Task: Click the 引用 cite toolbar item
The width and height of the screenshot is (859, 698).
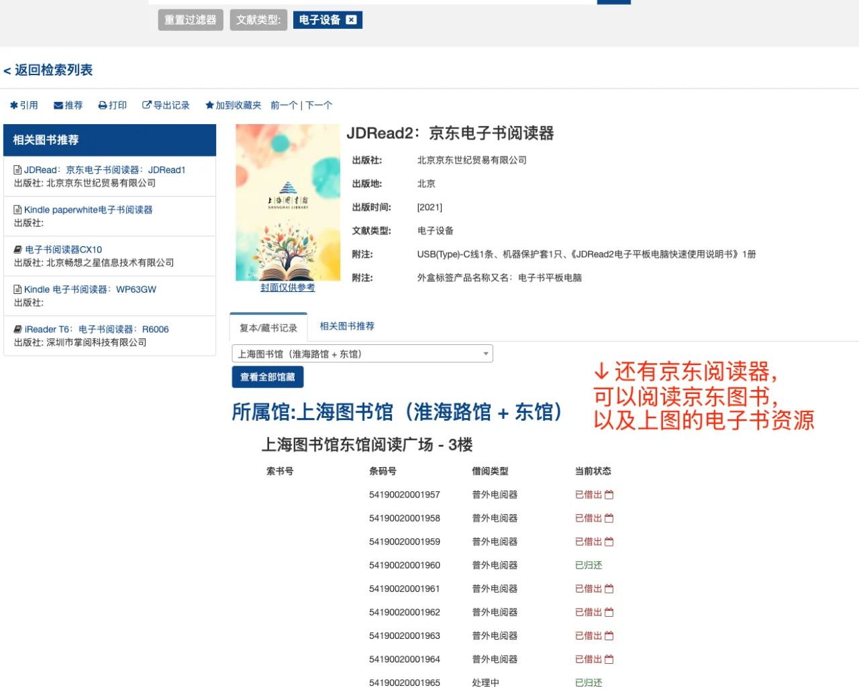Action: point(24,105)
